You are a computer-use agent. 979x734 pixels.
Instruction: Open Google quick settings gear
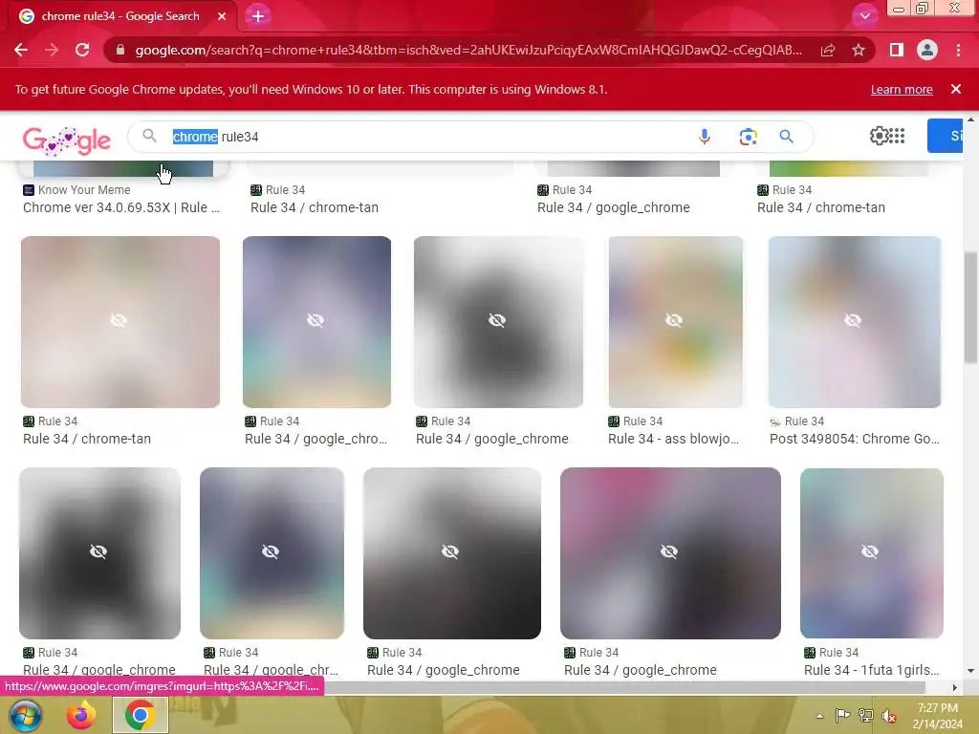[880, 136]
